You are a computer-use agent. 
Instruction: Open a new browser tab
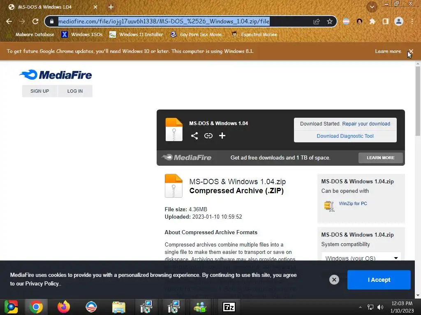tap(111, 7)
